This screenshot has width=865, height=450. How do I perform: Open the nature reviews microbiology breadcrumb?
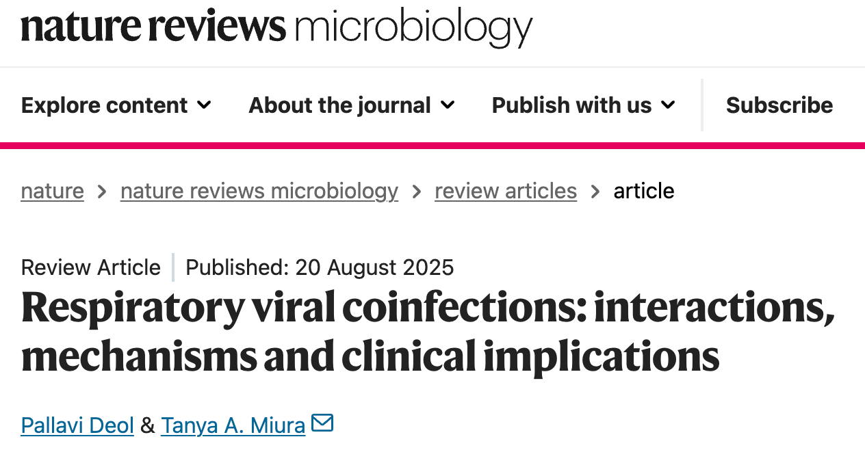click(x=259, y=191)
